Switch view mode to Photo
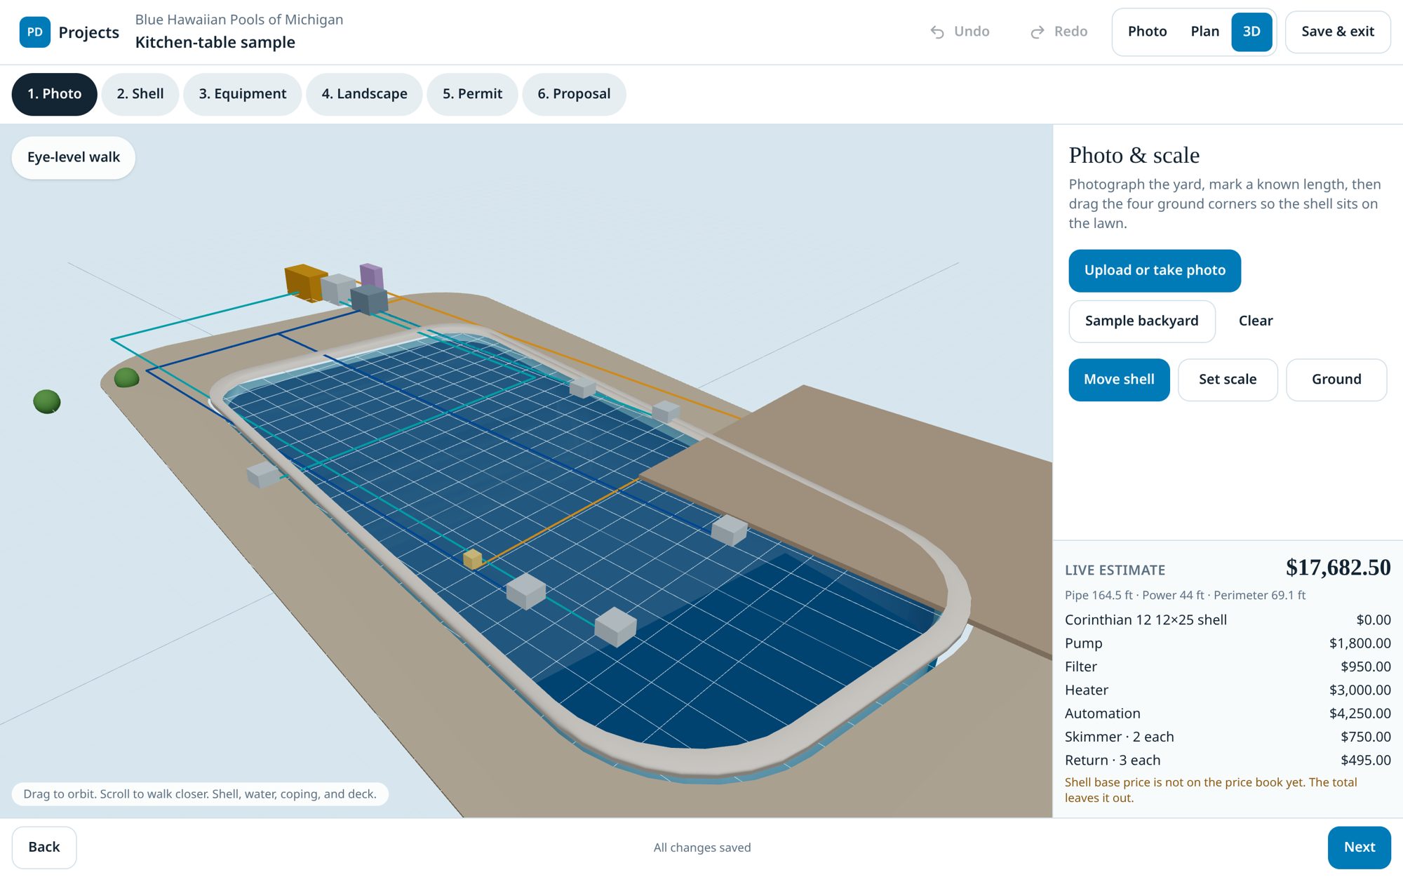 click(1147, 32)
